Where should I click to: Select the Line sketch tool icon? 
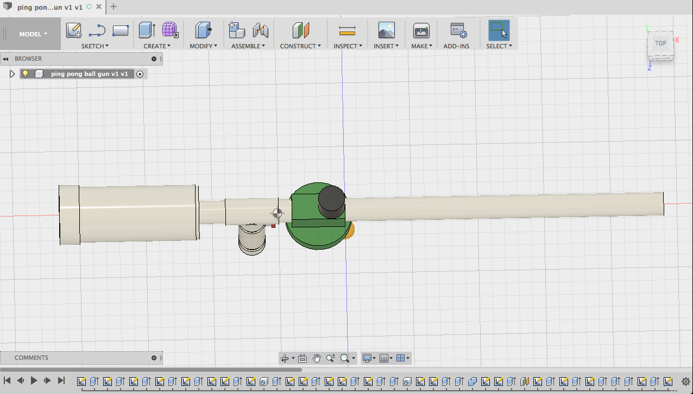[97, 30]
